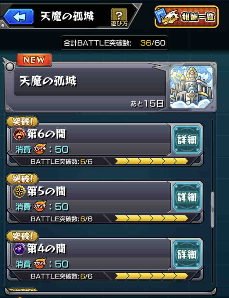Open the 遊び方 help question mark icon

(x=119, y=17)
